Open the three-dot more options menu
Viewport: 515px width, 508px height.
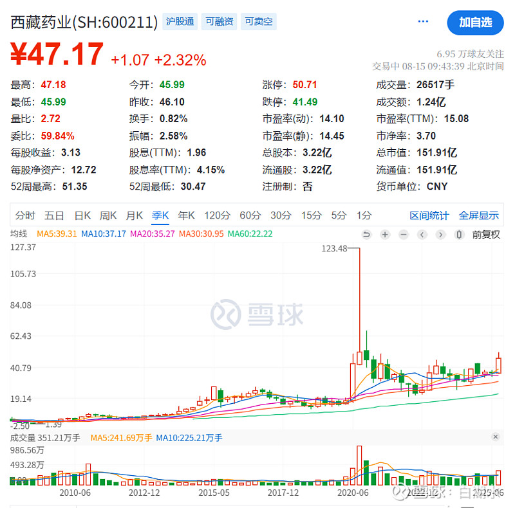click(423, 22)
